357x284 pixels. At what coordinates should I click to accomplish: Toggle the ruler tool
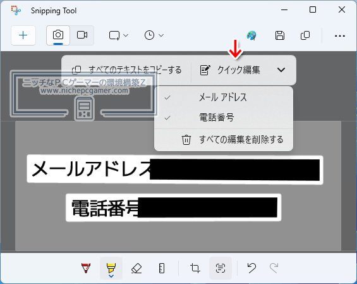tap(162, 268)
